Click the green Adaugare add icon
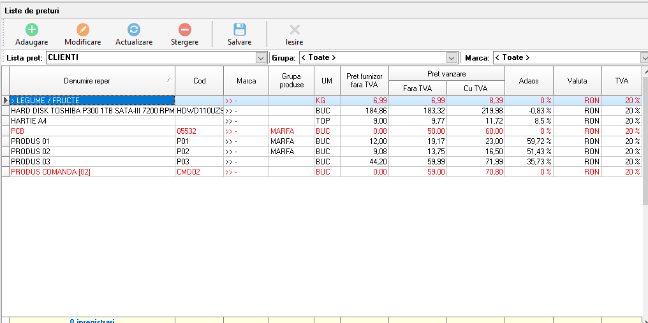The image size is (648, 323). (31, 29)
